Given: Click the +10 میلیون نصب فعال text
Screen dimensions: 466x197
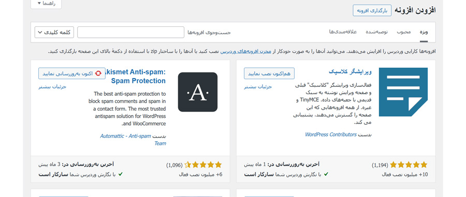Looking at the screenshot, I should pos(405,174).
